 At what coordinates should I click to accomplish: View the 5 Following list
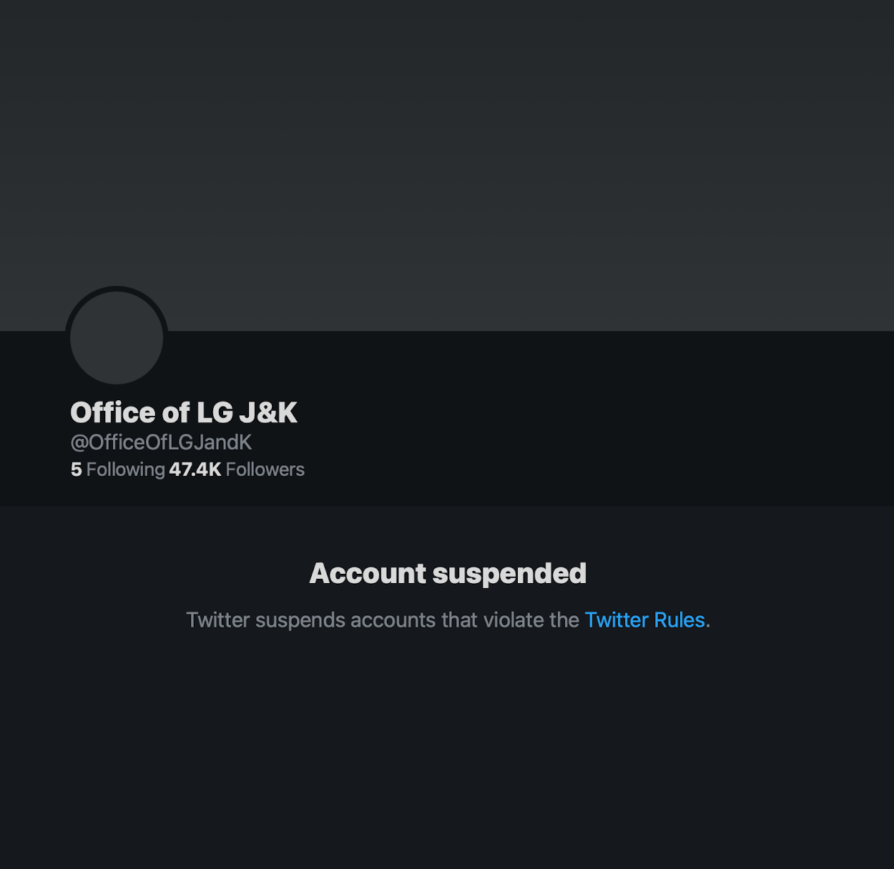tap(118, 470)
